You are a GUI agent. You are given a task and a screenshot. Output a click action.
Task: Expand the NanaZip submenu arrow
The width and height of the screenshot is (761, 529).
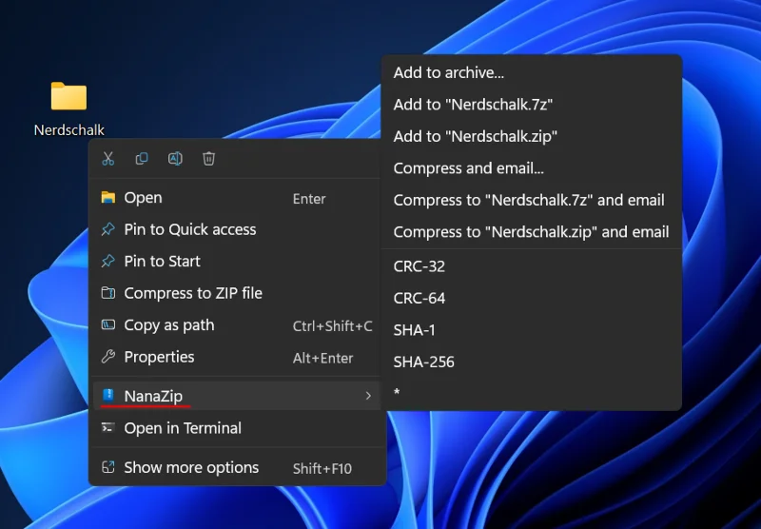(x=368, y=396)
